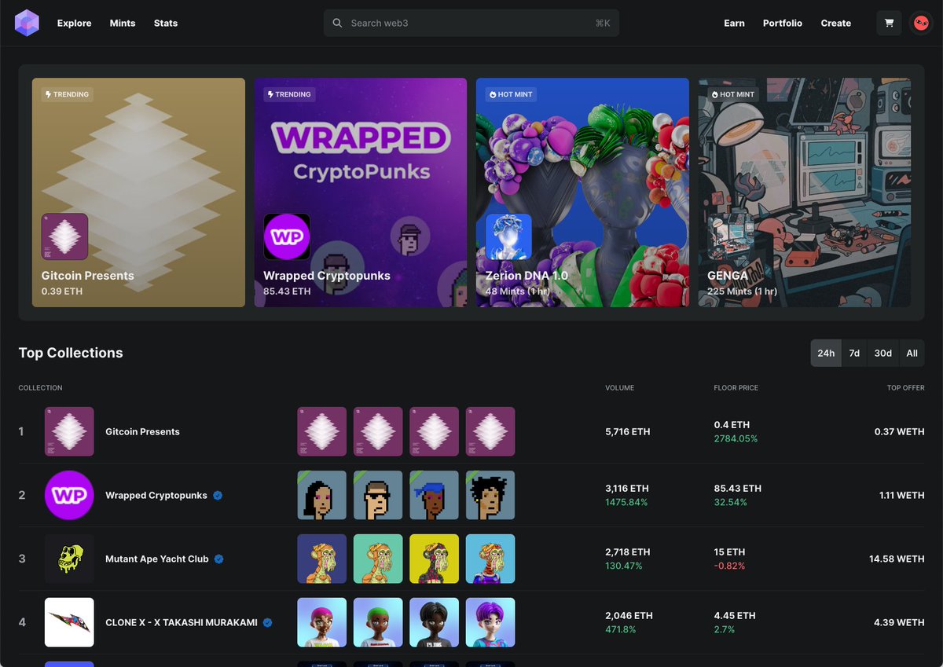Image resolution: width=943 pixels, height=667 pixels.
Task: Open the sunglasses punk thumbnail
Action: (378, 495)
